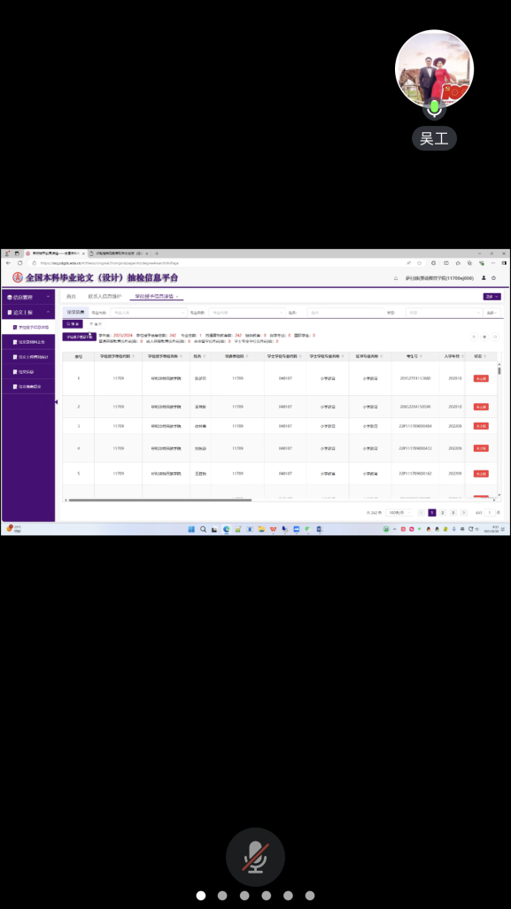Open the home icon in platform header
Screen dimensions: 511x909
click(396, 278)
